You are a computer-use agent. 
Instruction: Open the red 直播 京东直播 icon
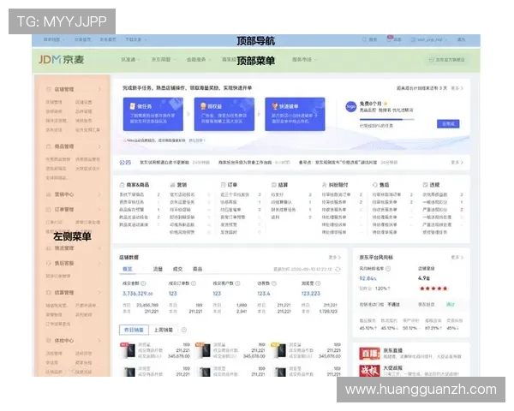[x=369, y=354]
